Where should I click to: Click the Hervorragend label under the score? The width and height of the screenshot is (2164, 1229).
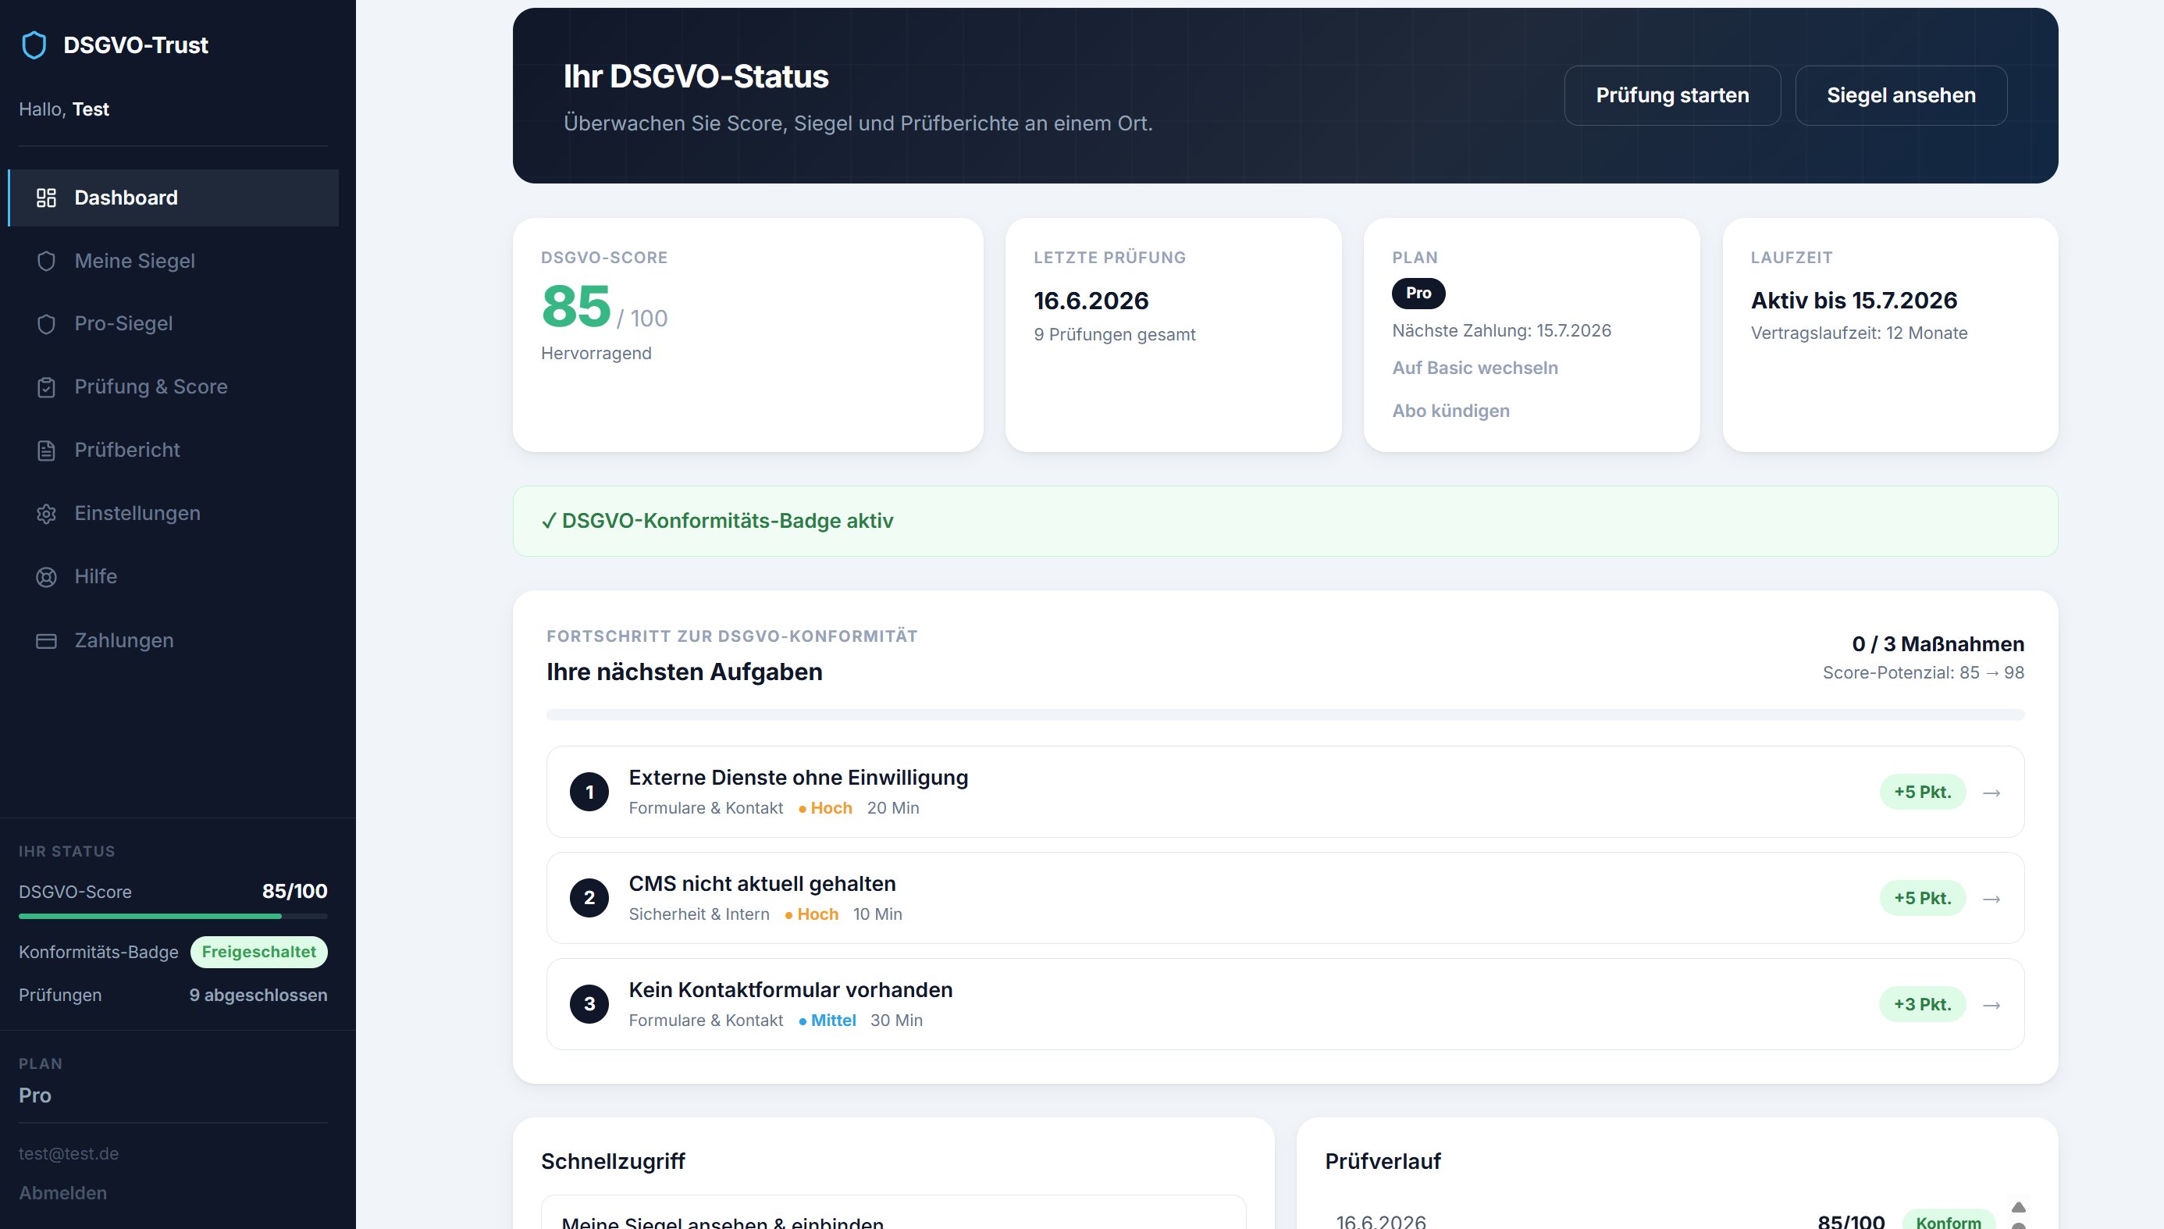pyautogui.click(x=596, y=354)
